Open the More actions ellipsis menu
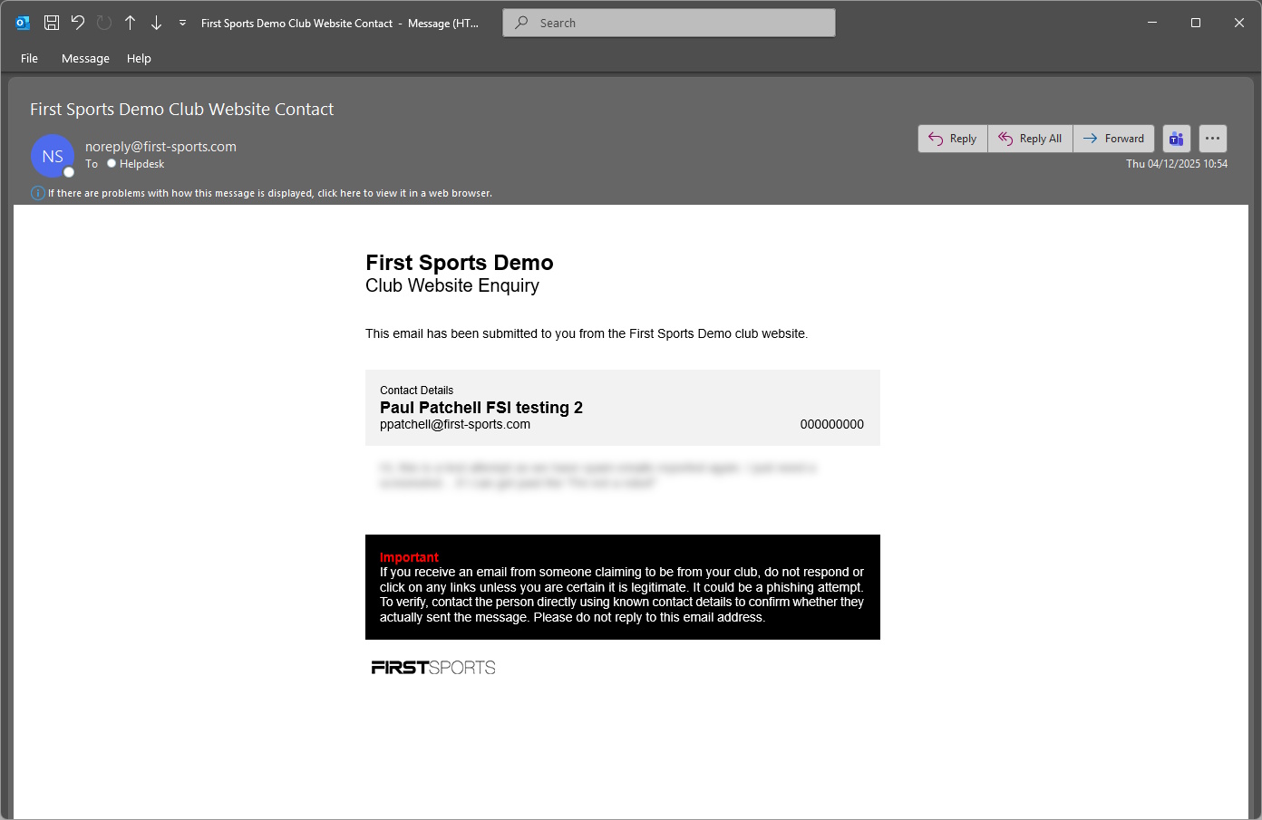The width and height of the screenshot is (1262, 820). pos(1213,139)
